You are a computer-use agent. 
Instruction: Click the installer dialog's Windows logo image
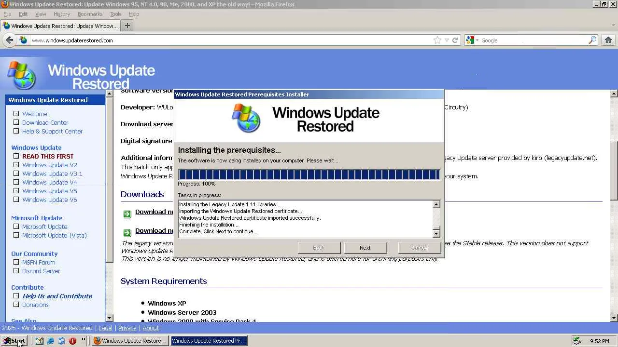pos(246,118)
